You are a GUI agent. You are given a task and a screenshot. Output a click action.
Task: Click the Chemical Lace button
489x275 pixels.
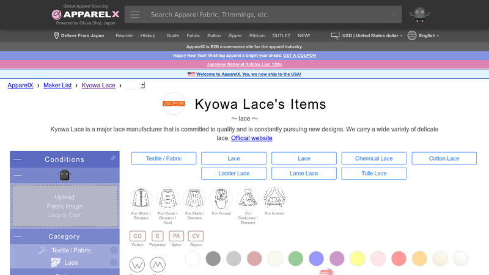point(373,158)
